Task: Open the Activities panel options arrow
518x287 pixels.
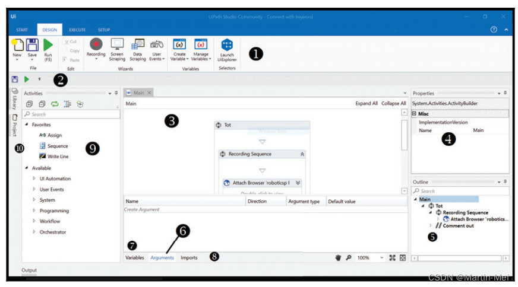Action: click(x=110, y=94)
